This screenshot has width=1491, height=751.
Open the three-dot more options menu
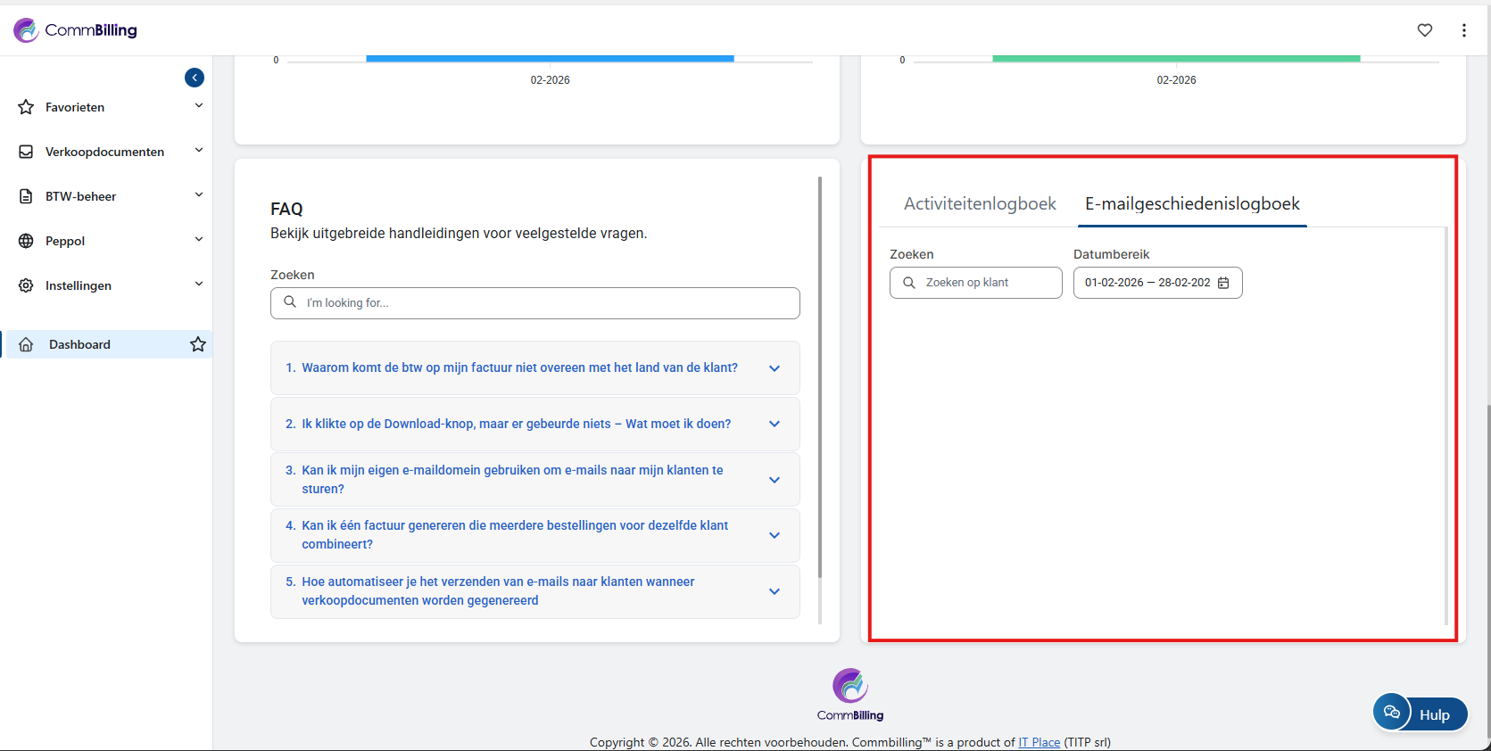click(x=1463, y=30)
